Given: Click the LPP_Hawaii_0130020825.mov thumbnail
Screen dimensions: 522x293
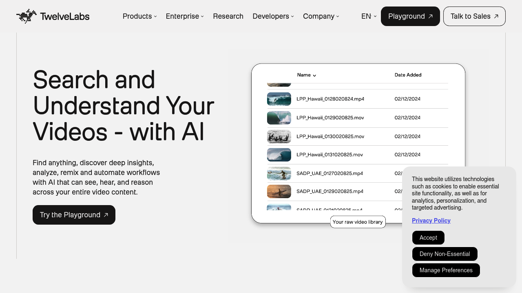Looking at the screenshot, I should (x=279, y=136).
